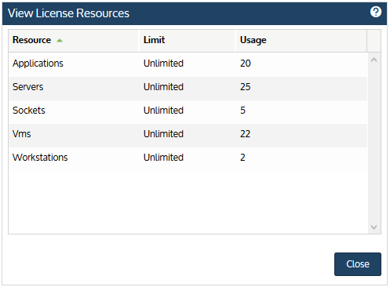This screenshot has height=287, width=390.
Task: Click the vertical scrollbar track
Action: click(374, 143)
